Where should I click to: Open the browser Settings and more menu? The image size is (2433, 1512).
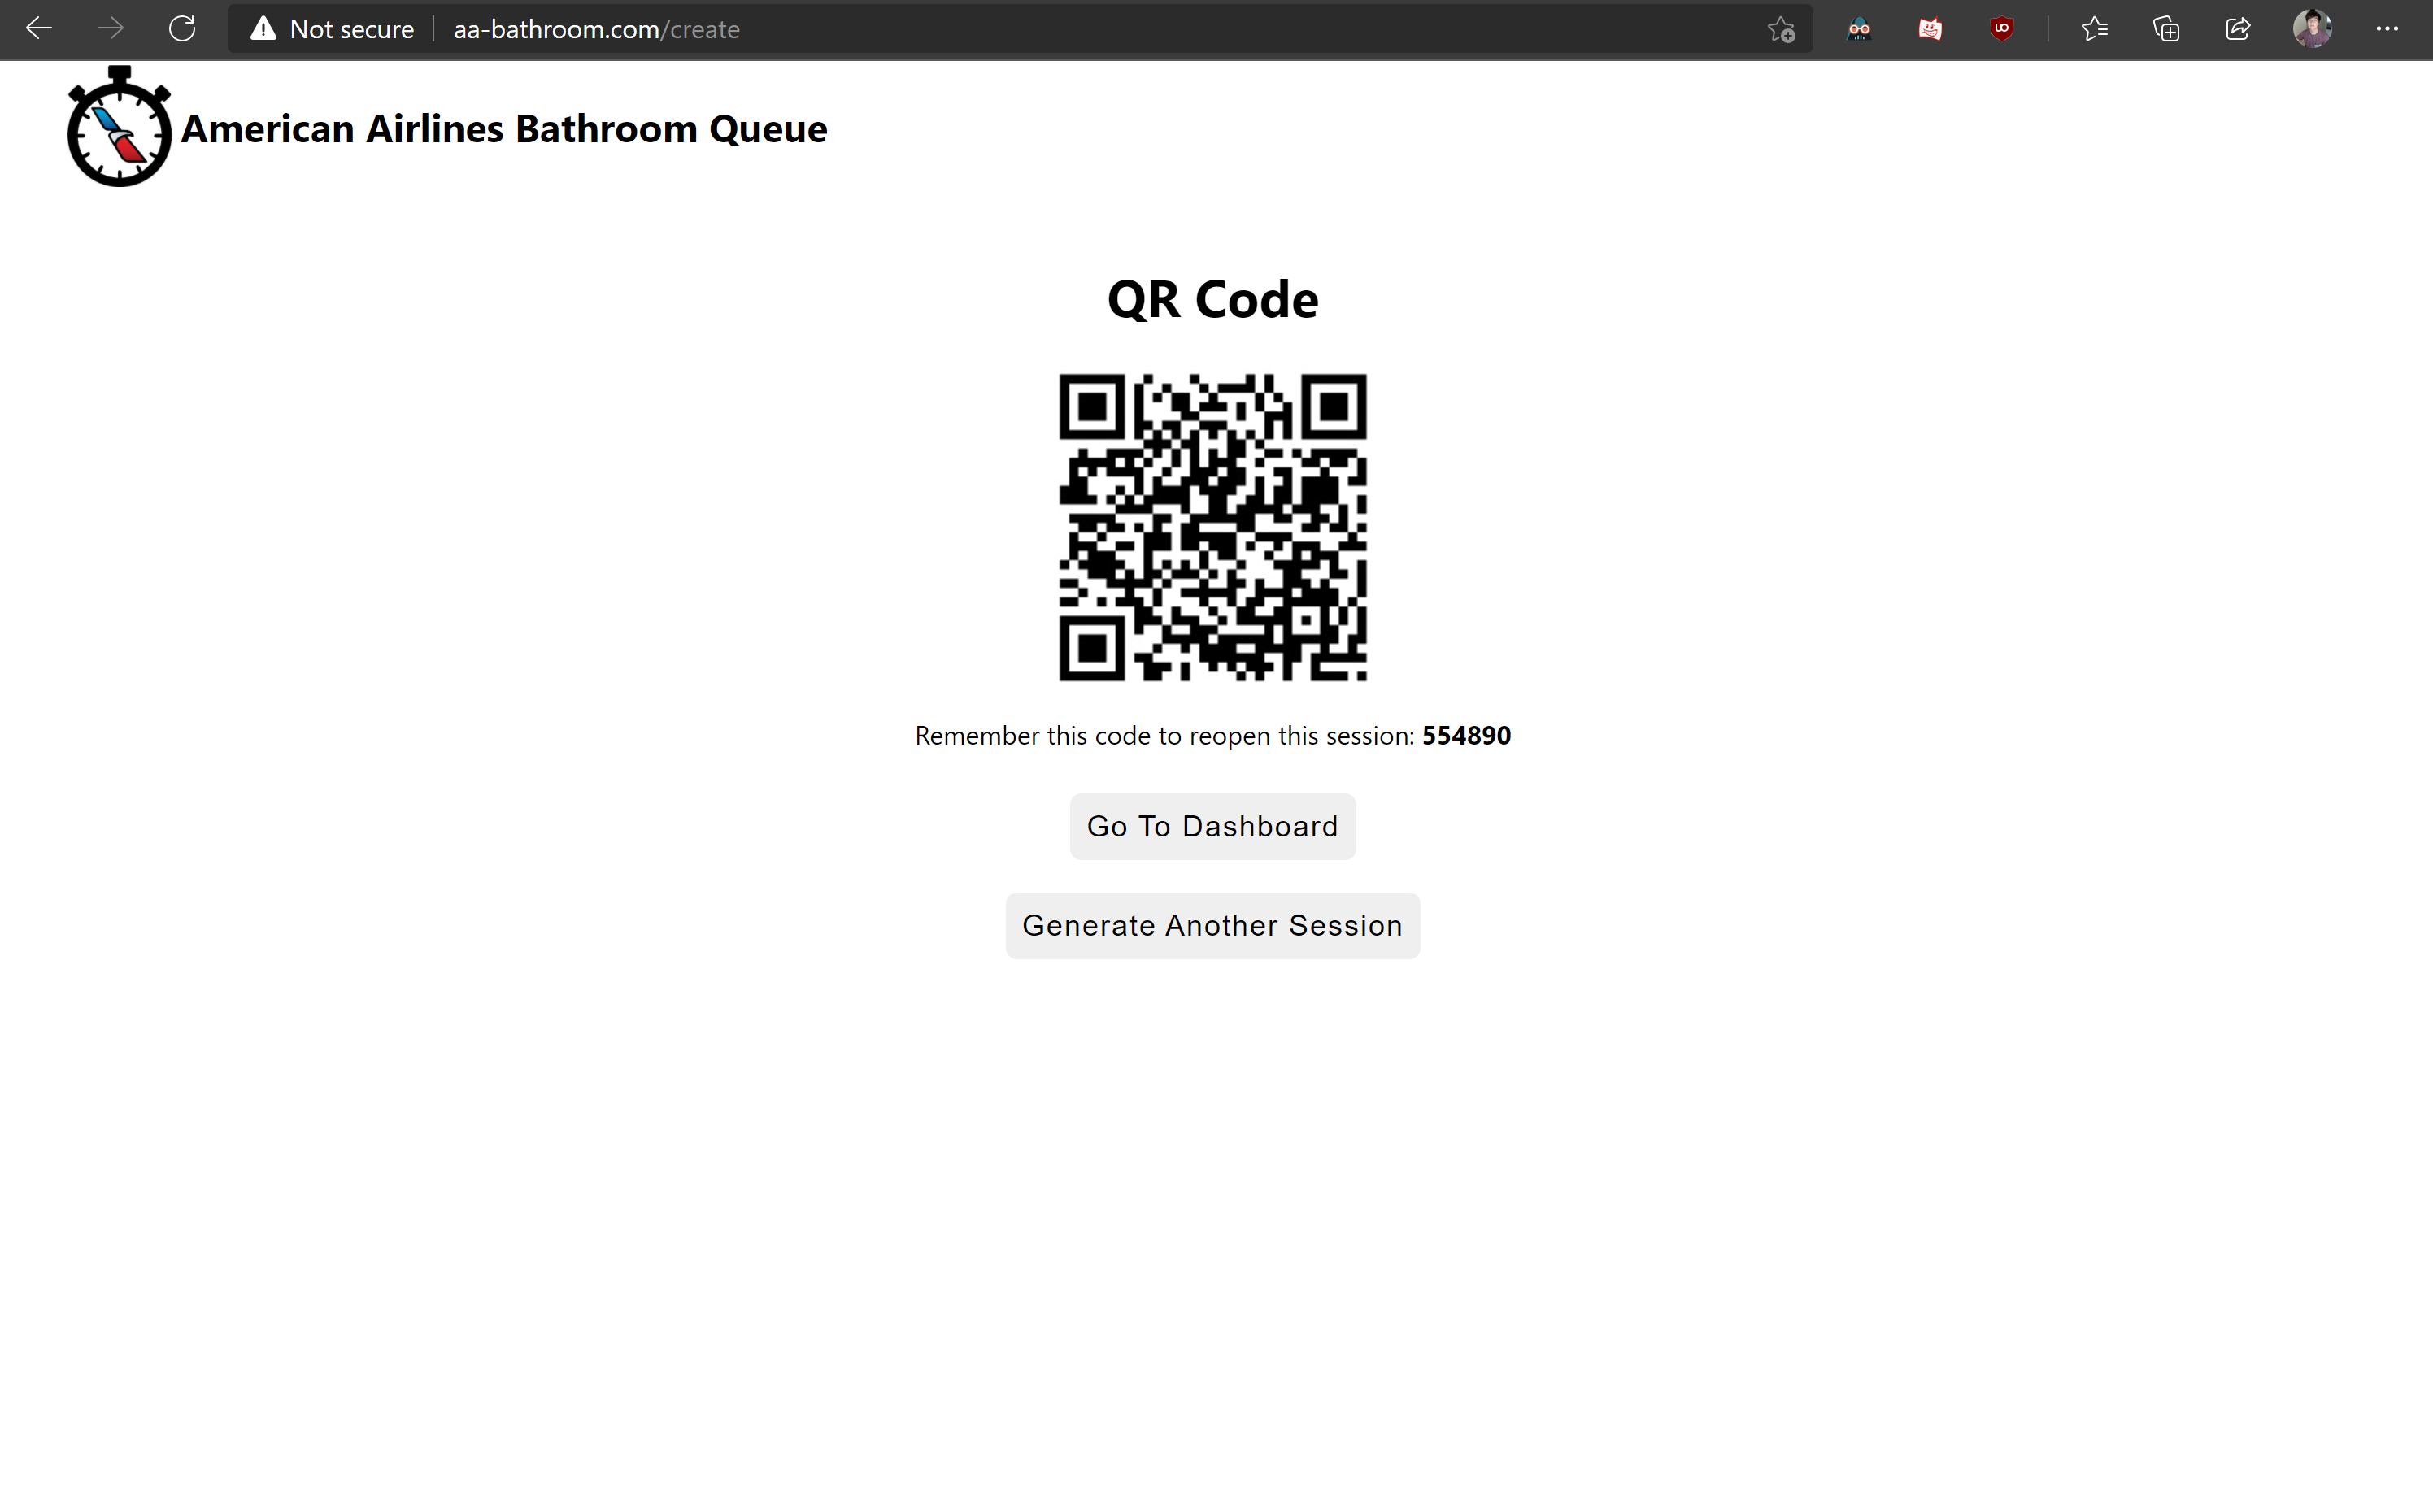[2387, 29]
